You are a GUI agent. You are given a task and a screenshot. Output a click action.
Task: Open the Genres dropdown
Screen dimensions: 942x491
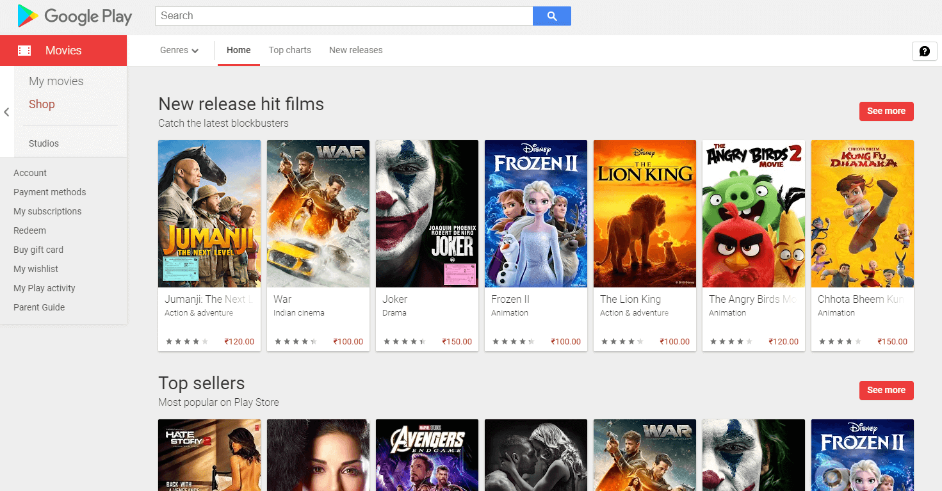(179, 50)
